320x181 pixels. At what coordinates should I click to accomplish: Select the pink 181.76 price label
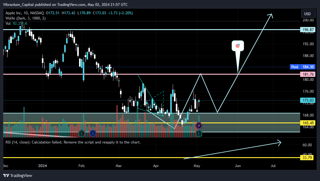[x=308, y=74]
